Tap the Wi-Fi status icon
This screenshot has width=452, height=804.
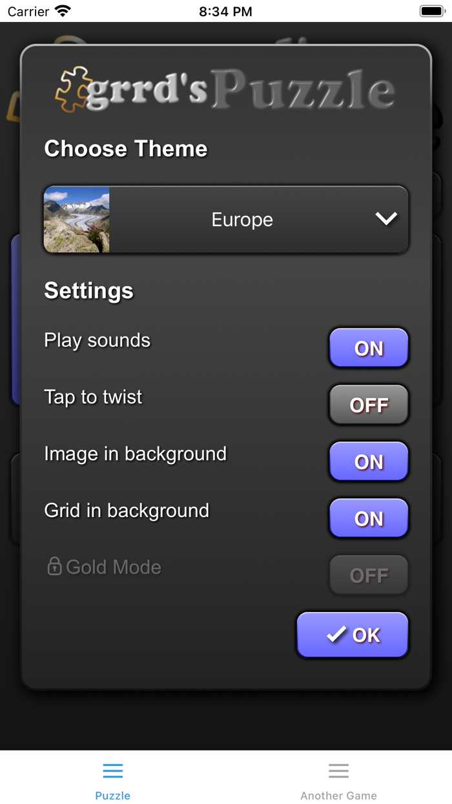coord(63,11)
